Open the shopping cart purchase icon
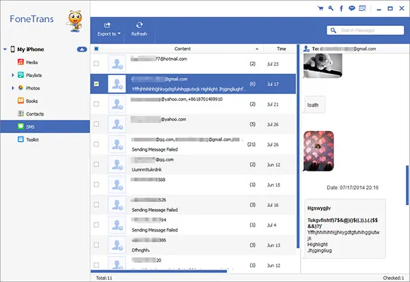 pos(320,9)
